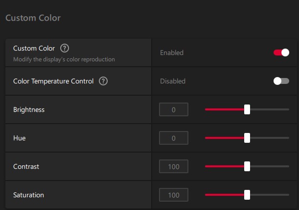This screenshot has height=210, width=299.
Task: Open the Custom Color help tooltip icon
Action: pos(65,48)
